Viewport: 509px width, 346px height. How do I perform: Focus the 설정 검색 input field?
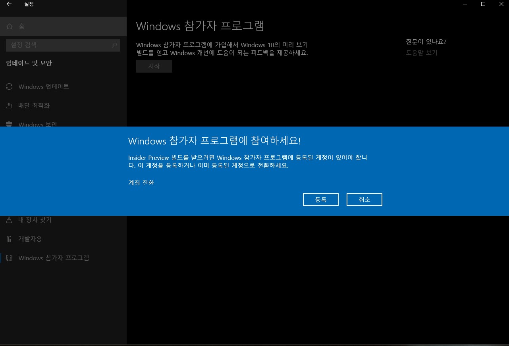click(63, 45)
